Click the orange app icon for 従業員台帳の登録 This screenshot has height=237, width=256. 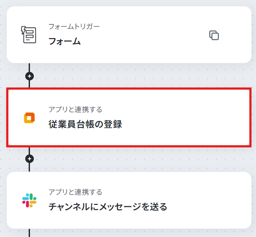pos(30,118)
